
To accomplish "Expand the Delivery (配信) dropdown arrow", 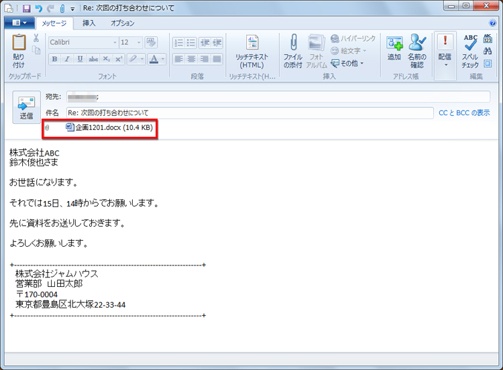I will [445, 65].
